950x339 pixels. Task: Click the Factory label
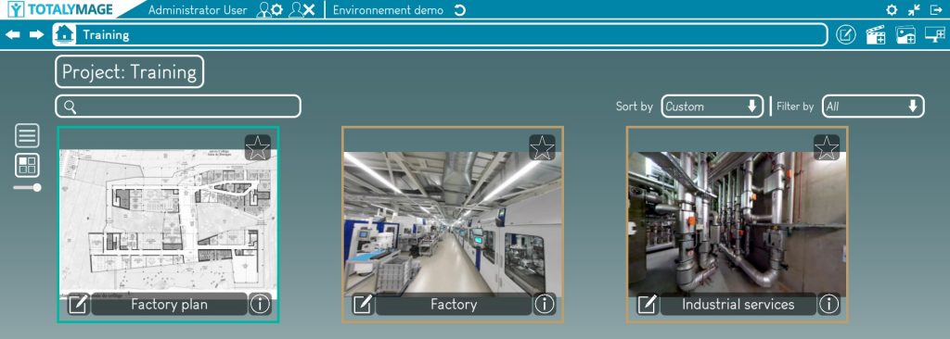click(454, 305)
